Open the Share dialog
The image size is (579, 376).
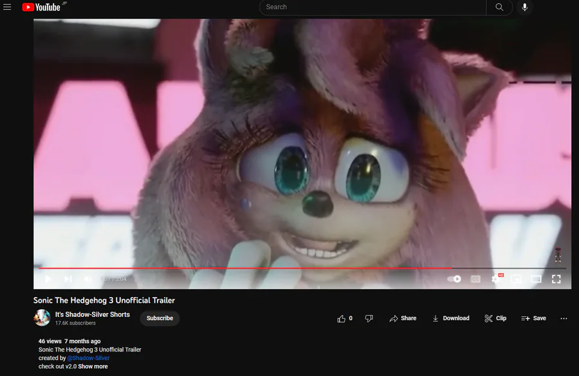403,318
